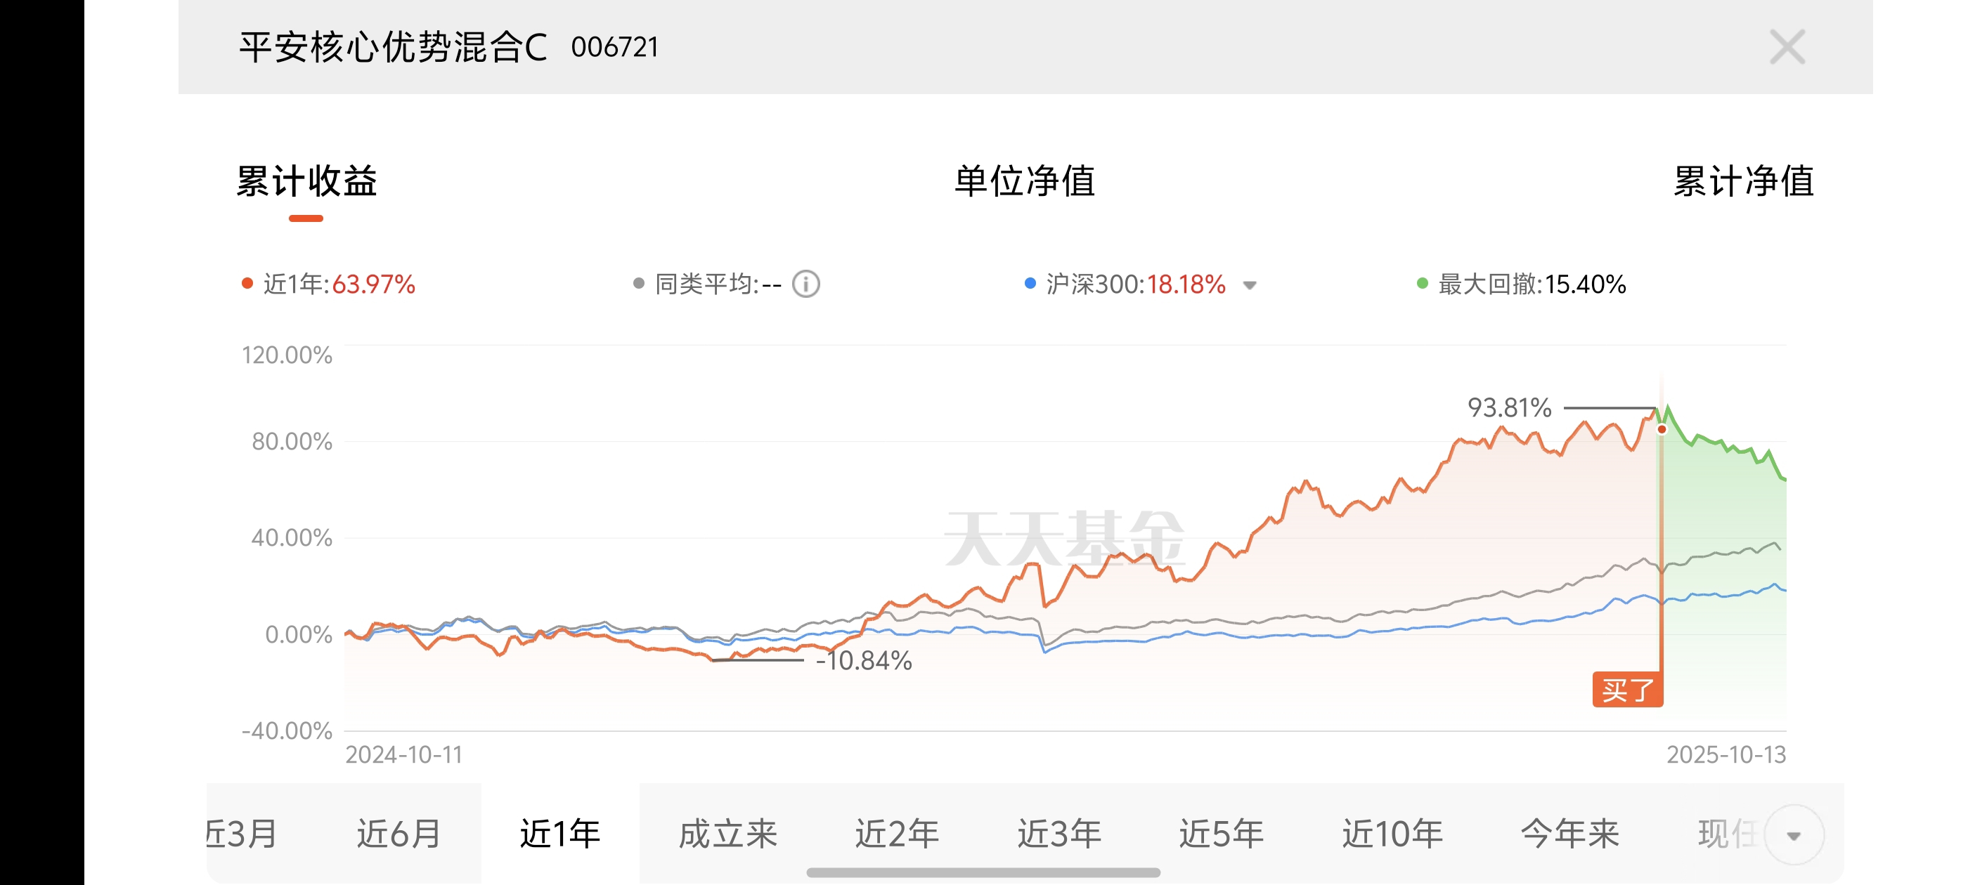Viewport: 1968px width, 885px height.
Task: Select the 累计收益 tab
Action: click(x=306, y=182)
